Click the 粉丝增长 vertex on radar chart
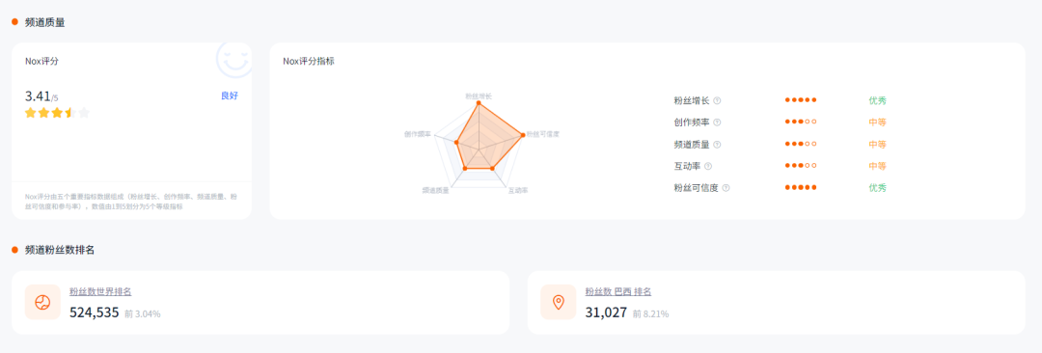The width and height of the screenshot is (1042, 353). [x=478, y=102]
